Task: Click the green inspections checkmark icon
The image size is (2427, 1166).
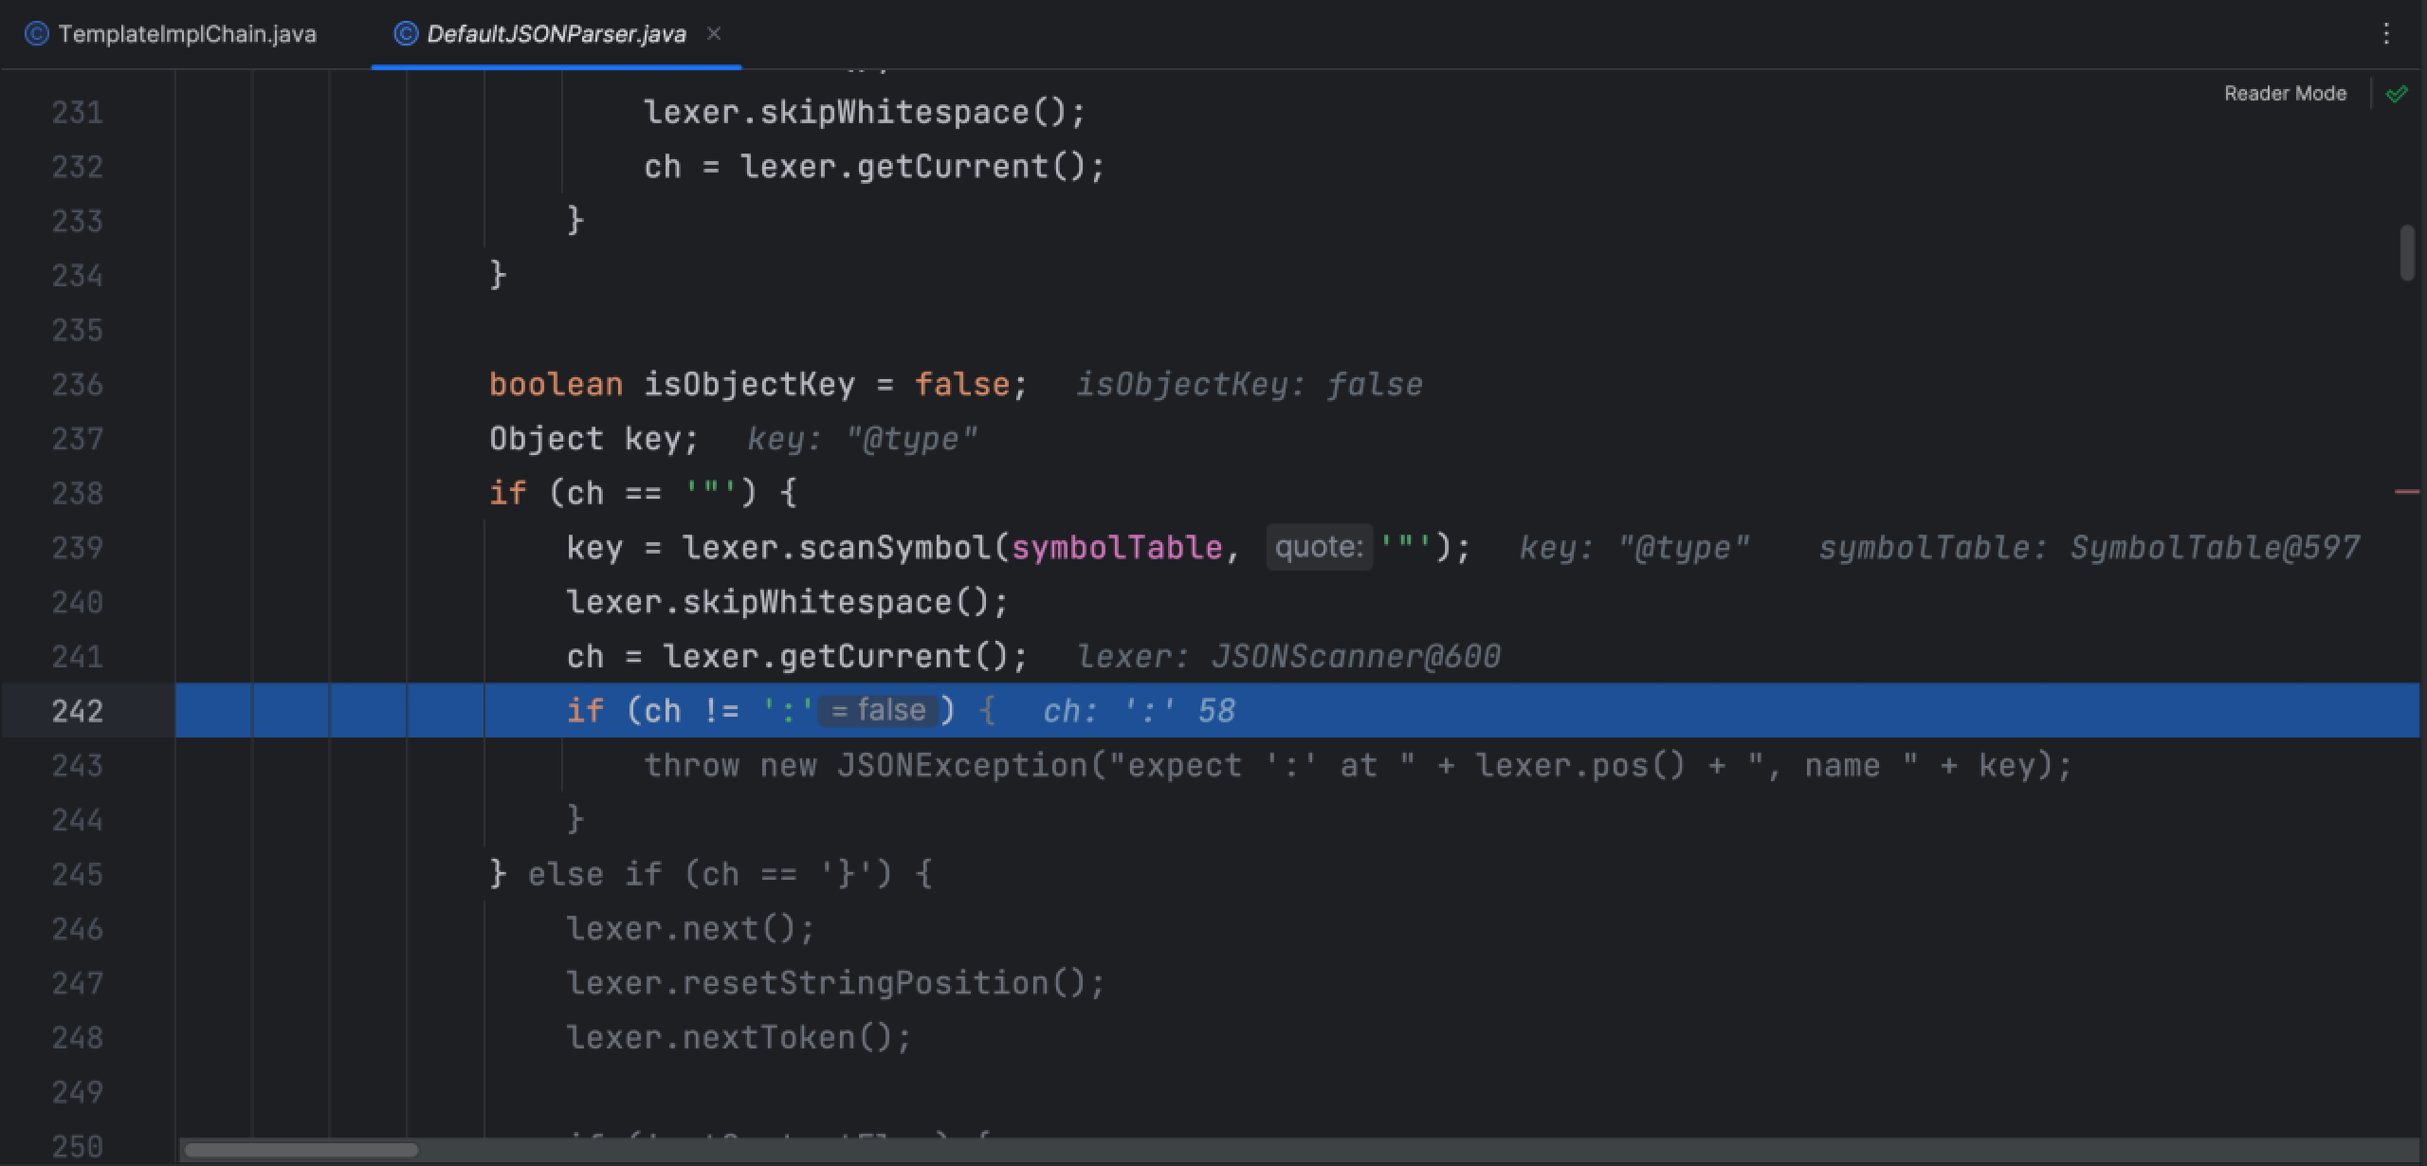Action: 2397,93
